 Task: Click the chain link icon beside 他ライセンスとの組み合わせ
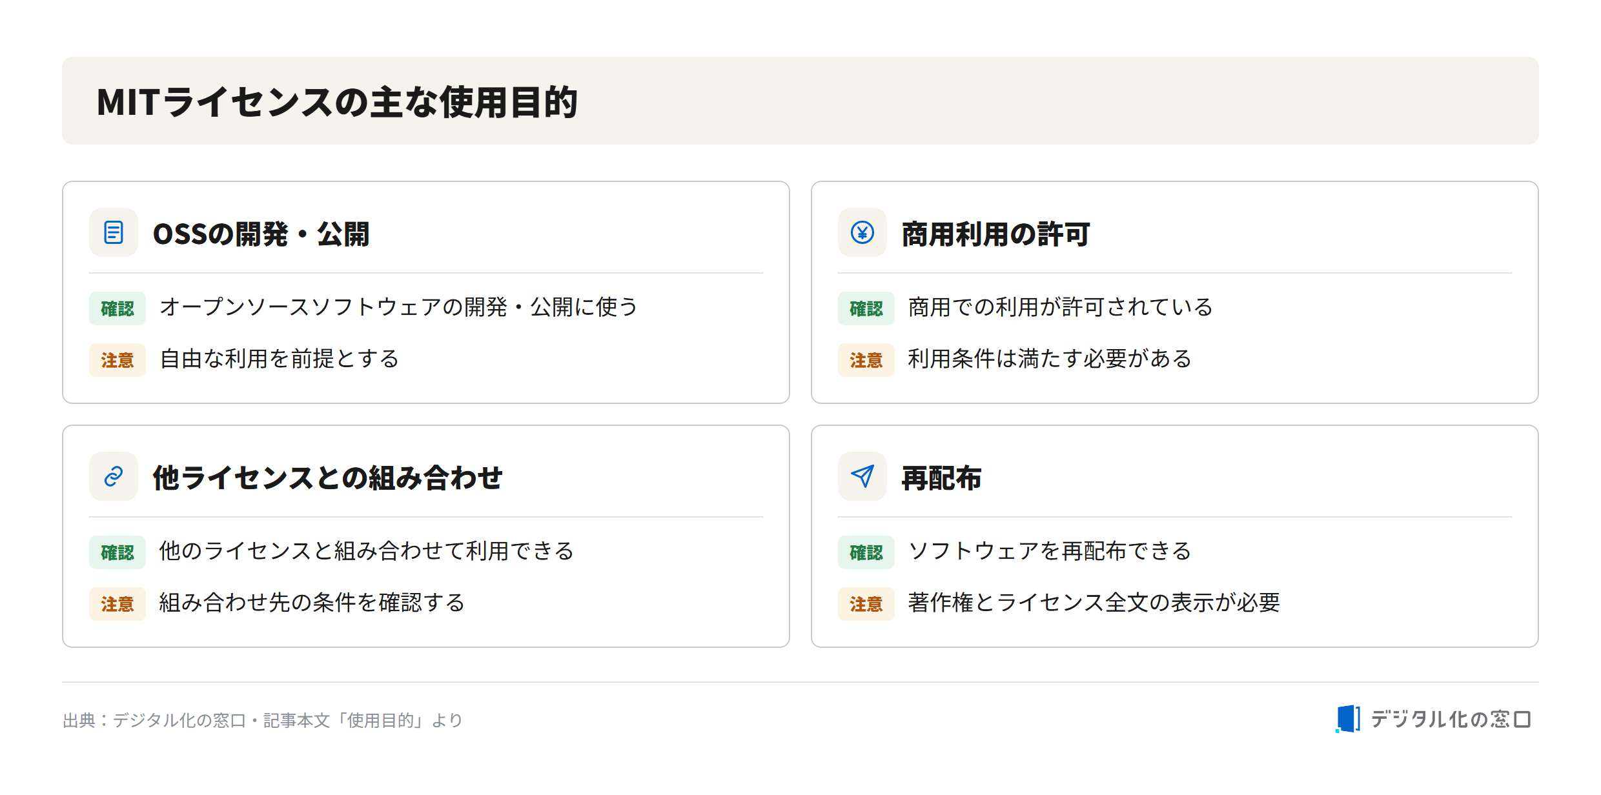(x=114, y=476)
